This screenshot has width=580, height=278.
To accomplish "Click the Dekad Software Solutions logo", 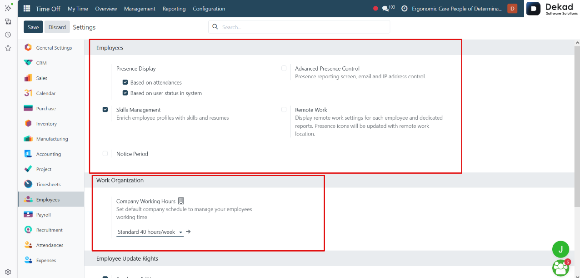I will click(x=553, y=9).
